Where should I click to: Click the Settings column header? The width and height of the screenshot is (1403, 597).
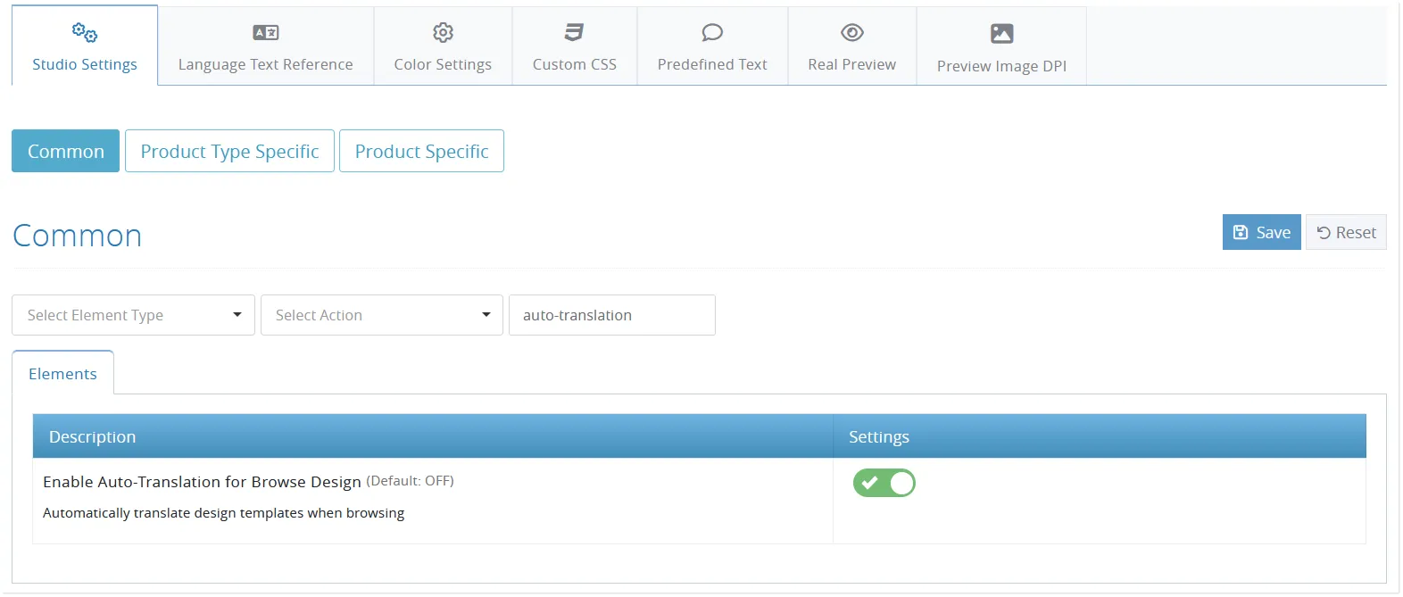coord(1100,436)
